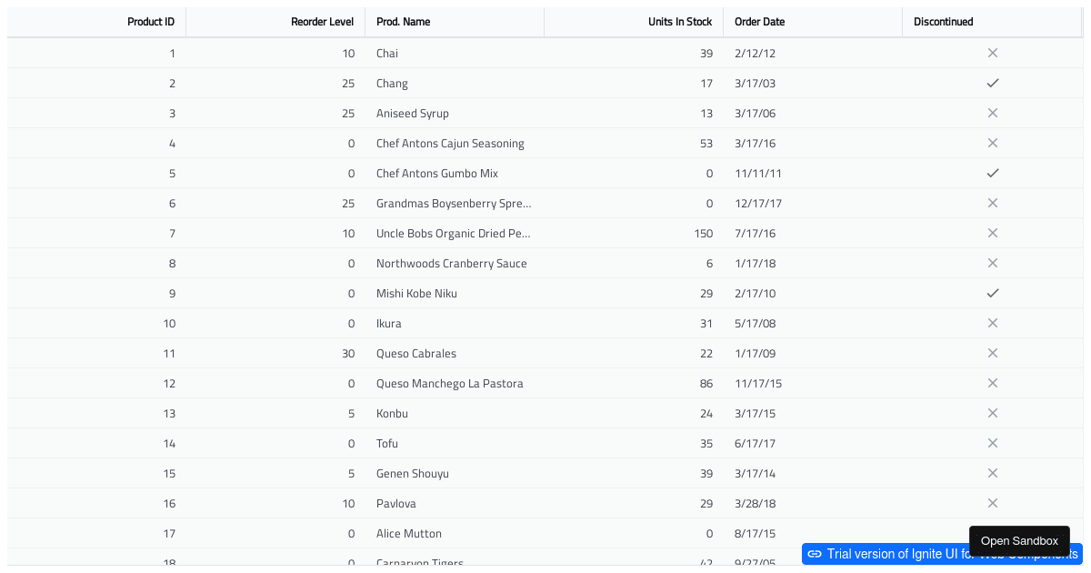Click the X icon for Queso Cabrales
The image size is (1091, 573).
click(993, 353)
